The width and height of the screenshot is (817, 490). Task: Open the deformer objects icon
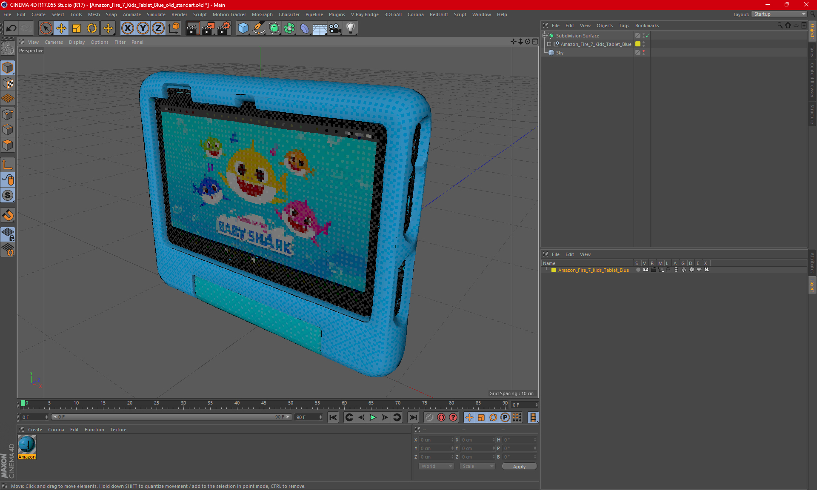click(305, 28)
